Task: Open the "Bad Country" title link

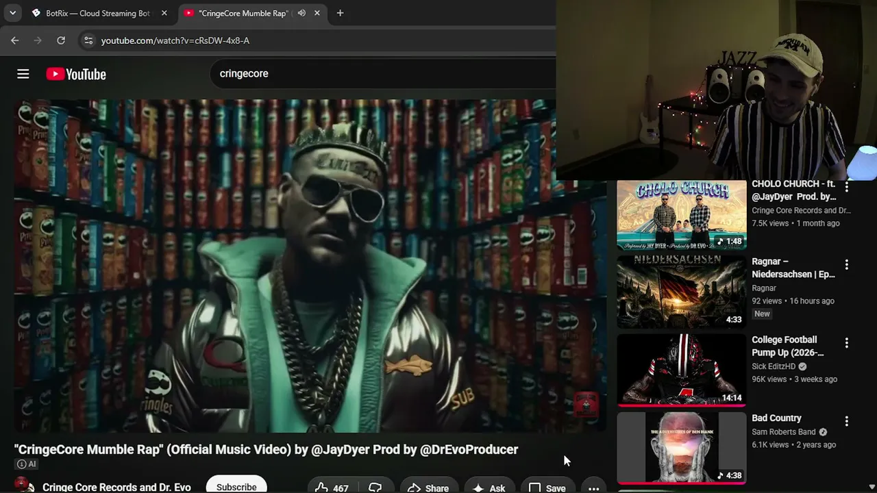Action: tap(776, 418)
